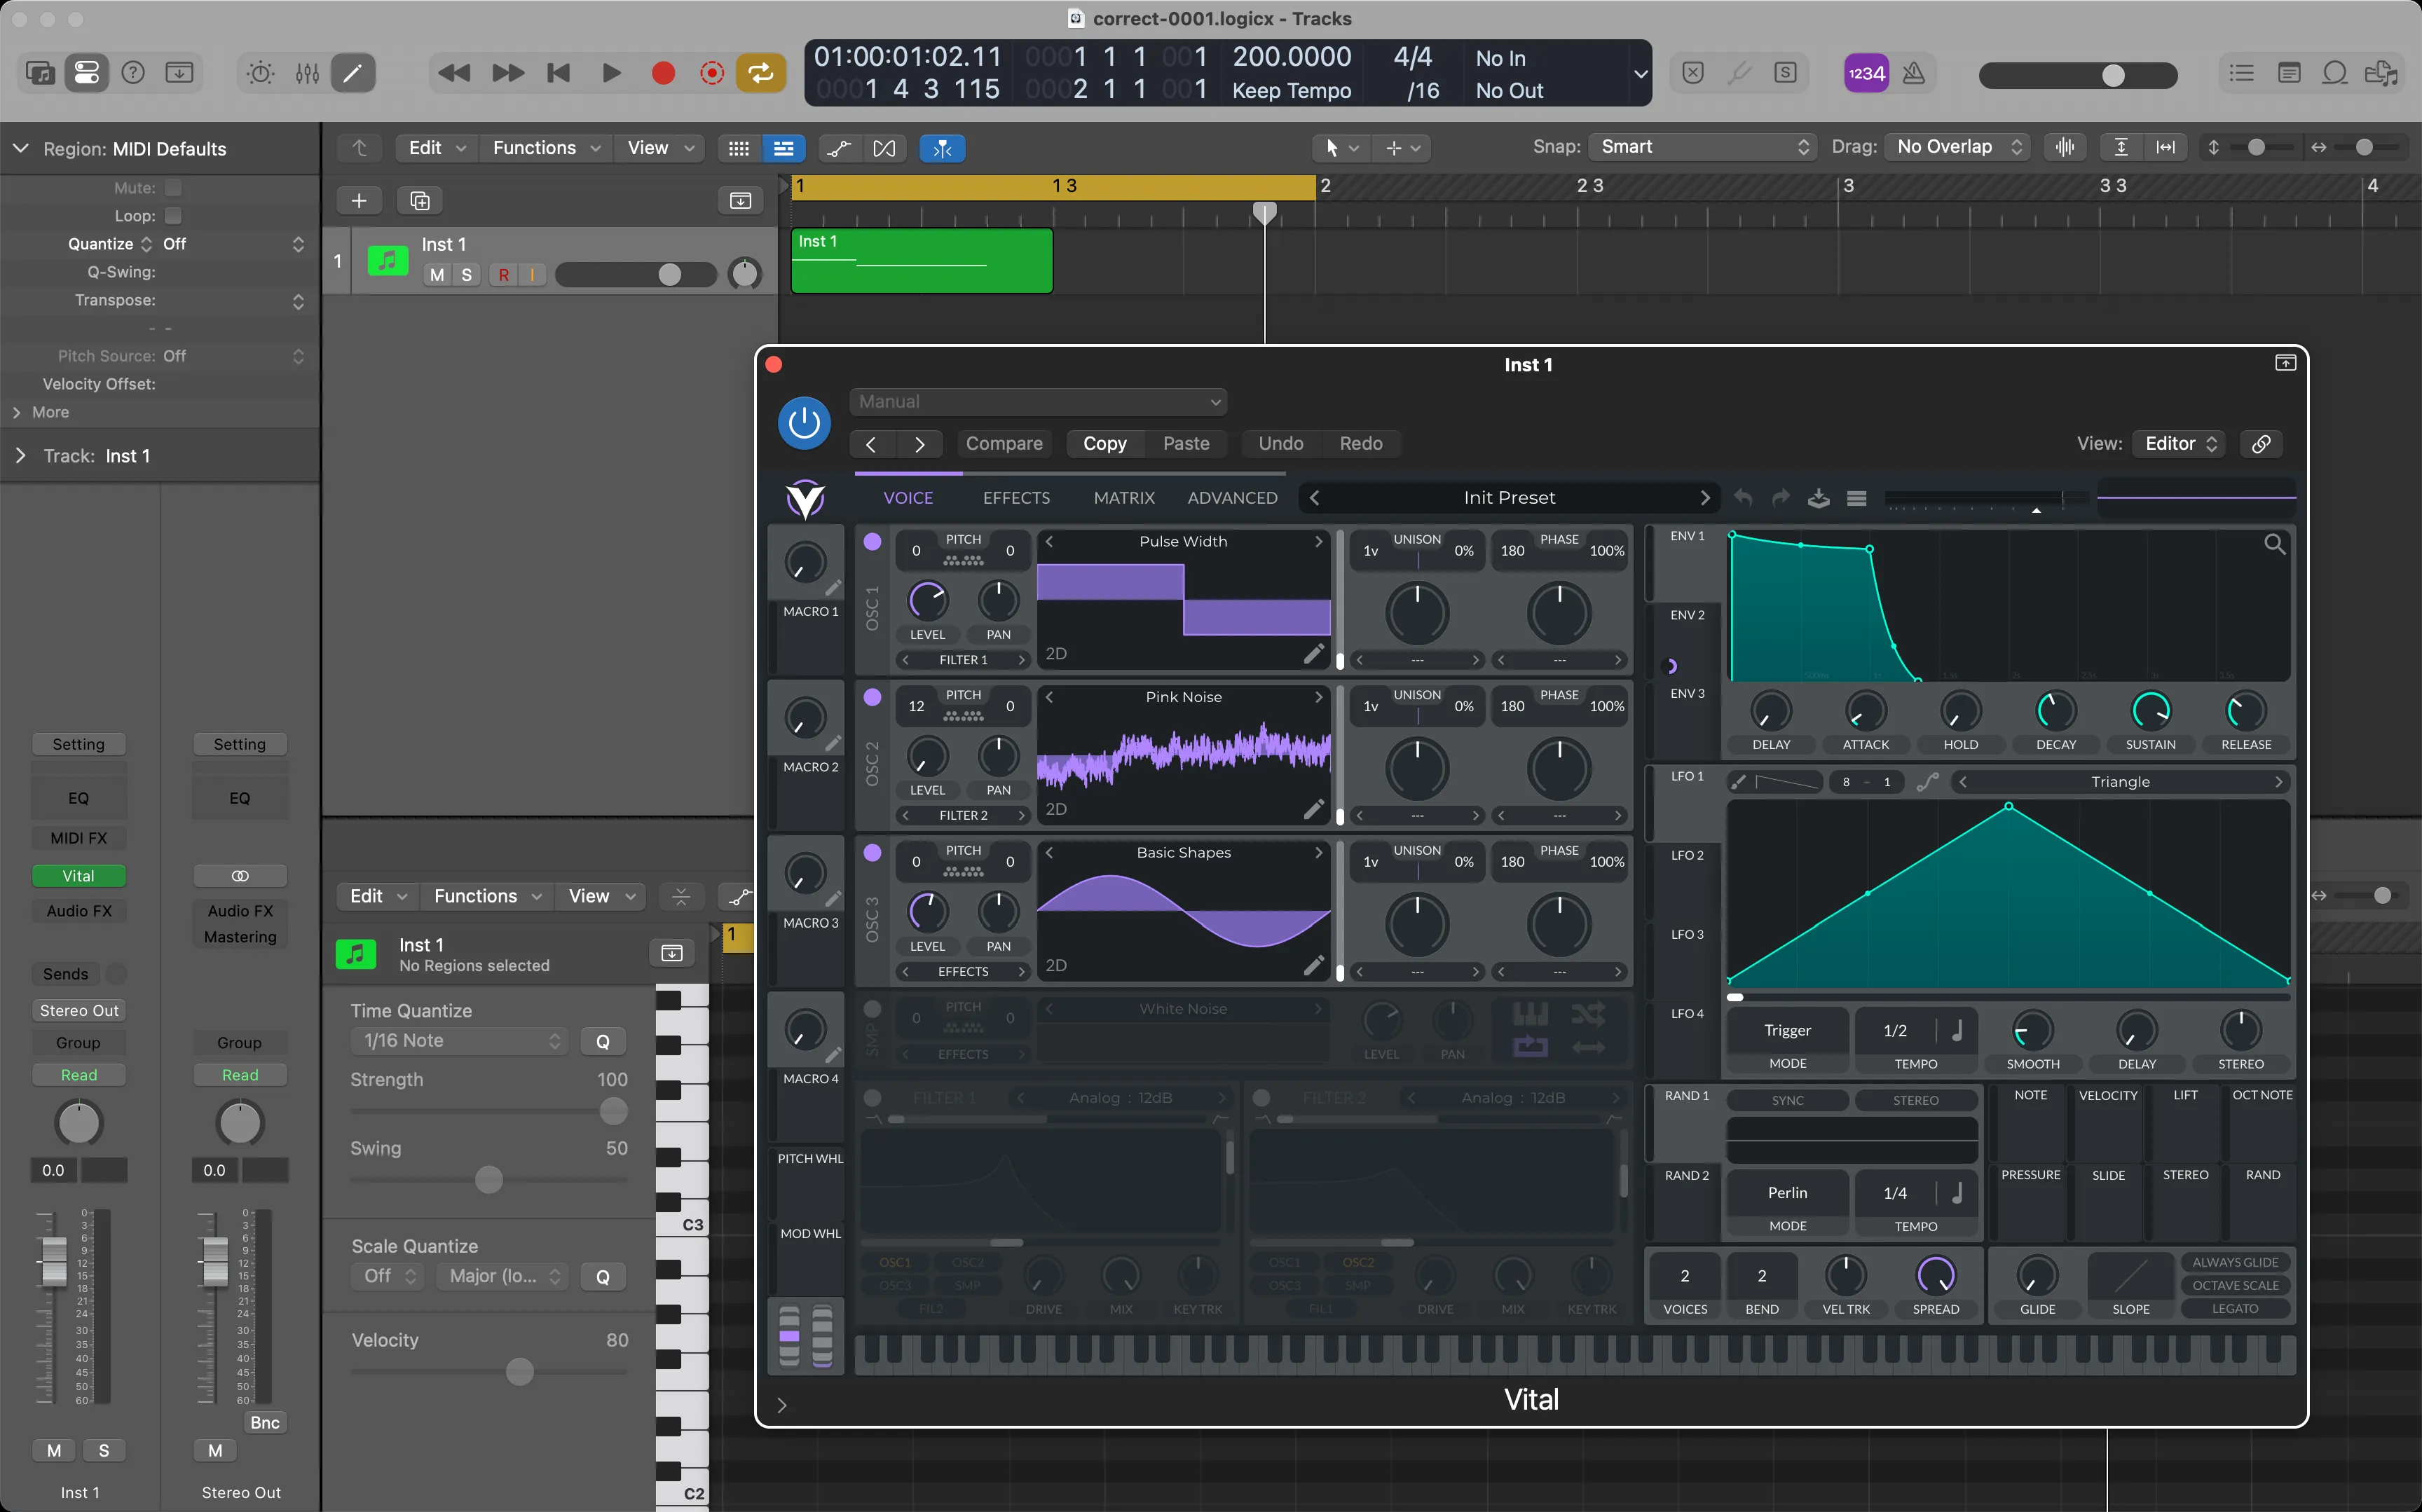
Task: Mute track Inst 1 with M button
Action: (437, 275)
